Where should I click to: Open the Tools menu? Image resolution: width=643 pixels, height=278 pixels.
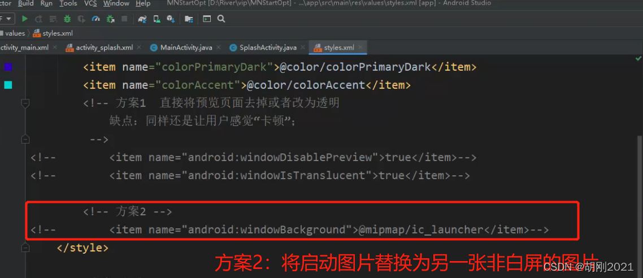coord(68,4)
